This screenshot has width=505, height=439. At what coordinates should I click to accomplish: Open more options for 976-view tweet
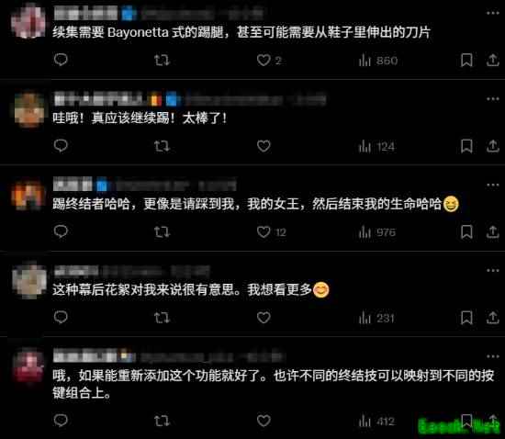coord(492,185)
